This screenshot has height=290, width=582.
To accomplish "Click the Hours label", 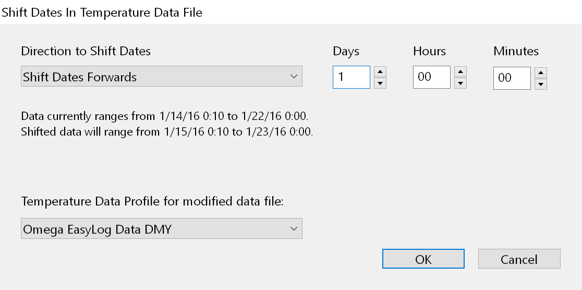I will pos(429,51).
